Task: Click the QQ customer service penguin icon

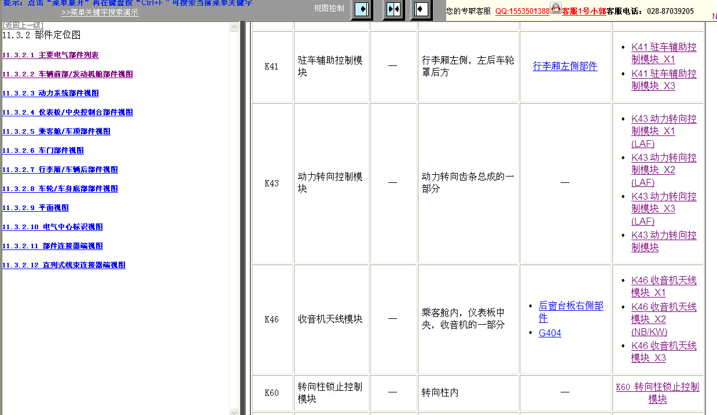Action: coord(556,8)
